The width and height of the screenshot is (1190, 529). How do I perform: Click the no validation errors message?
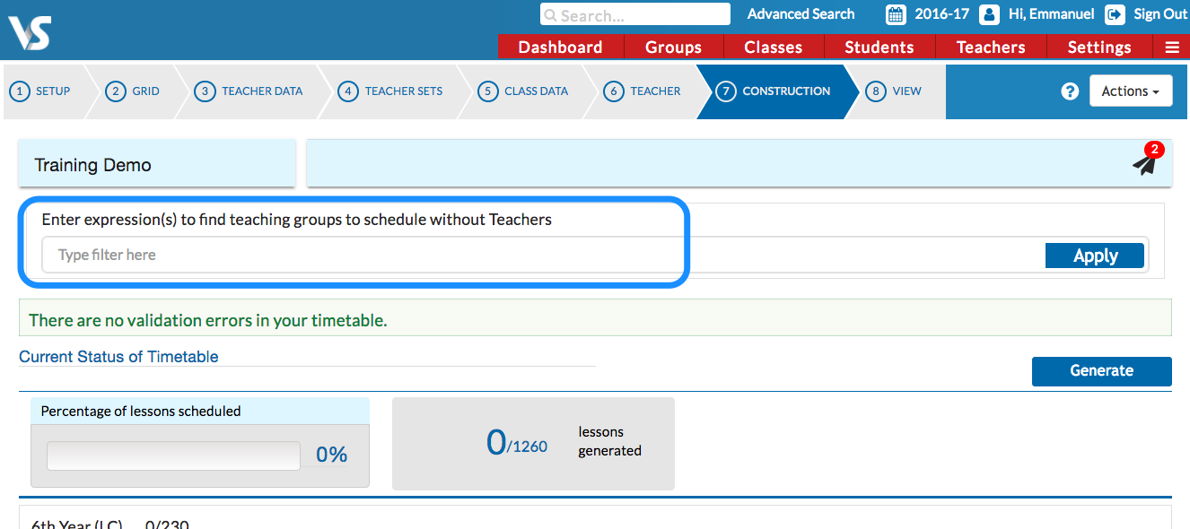pos(208,320)
